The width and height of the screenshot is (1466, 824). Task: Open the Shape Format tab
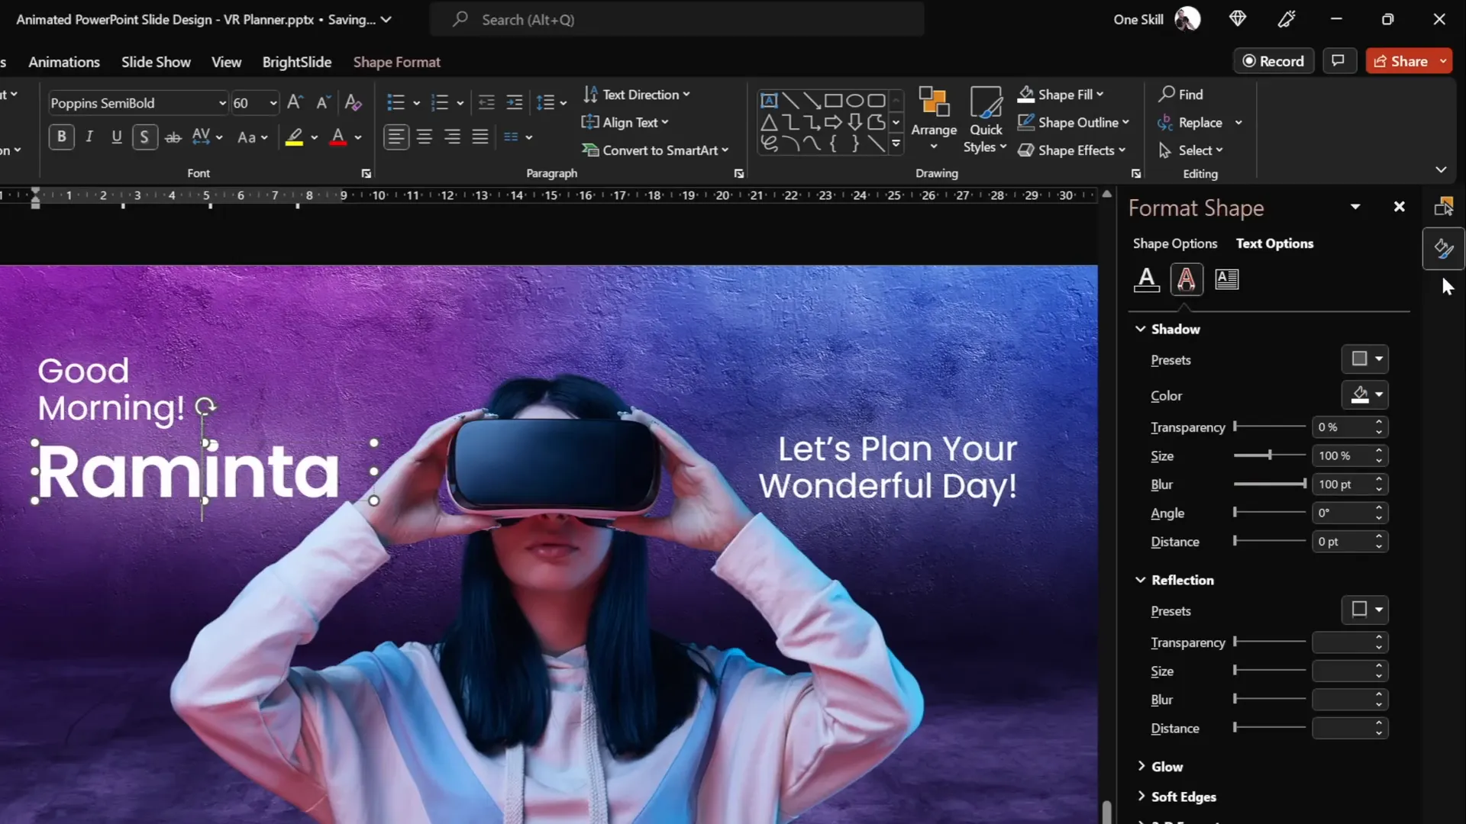tap(396, 62)
